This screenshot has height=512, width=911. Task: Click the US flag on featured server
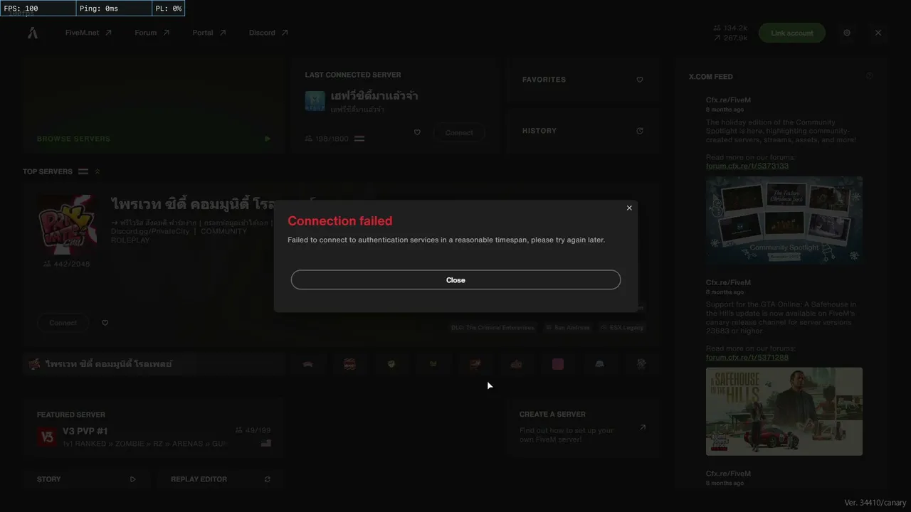click(x=265, y=443)
